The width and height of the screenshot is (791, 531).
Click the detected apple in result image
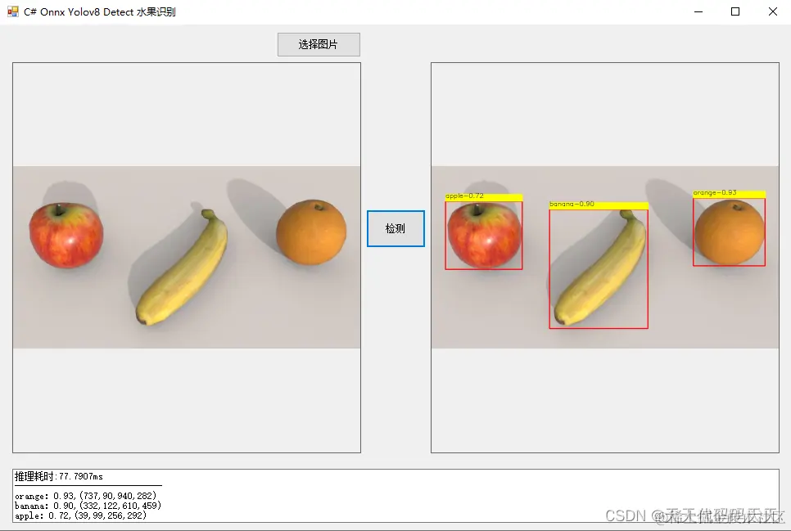[484, 236]
